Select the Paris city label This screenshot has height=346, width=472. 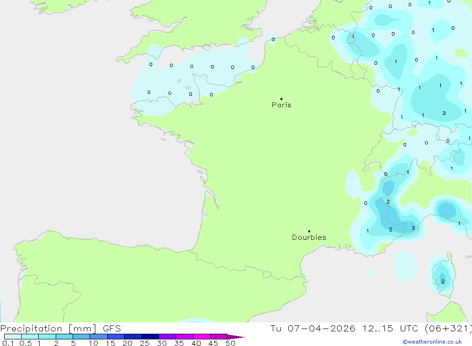(x=281, y=105)
